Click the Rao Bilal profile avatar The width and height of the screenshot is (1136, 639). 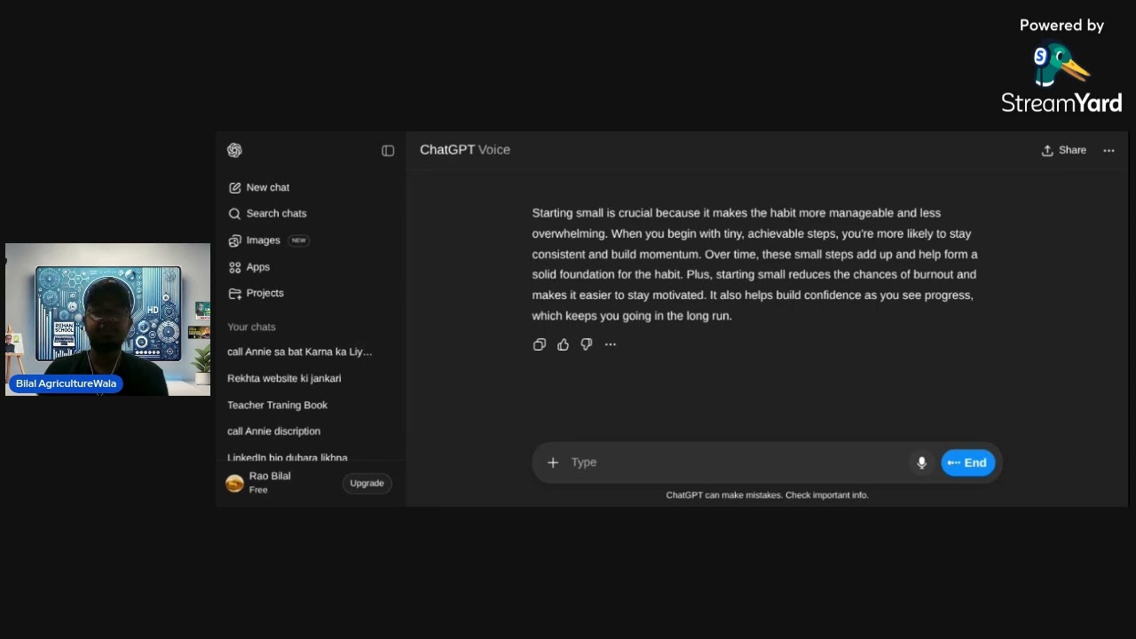234,483
